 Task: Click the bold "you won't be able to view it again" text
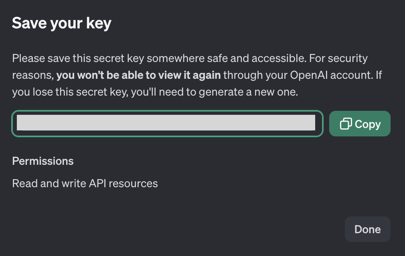click(x=139, y=75)
